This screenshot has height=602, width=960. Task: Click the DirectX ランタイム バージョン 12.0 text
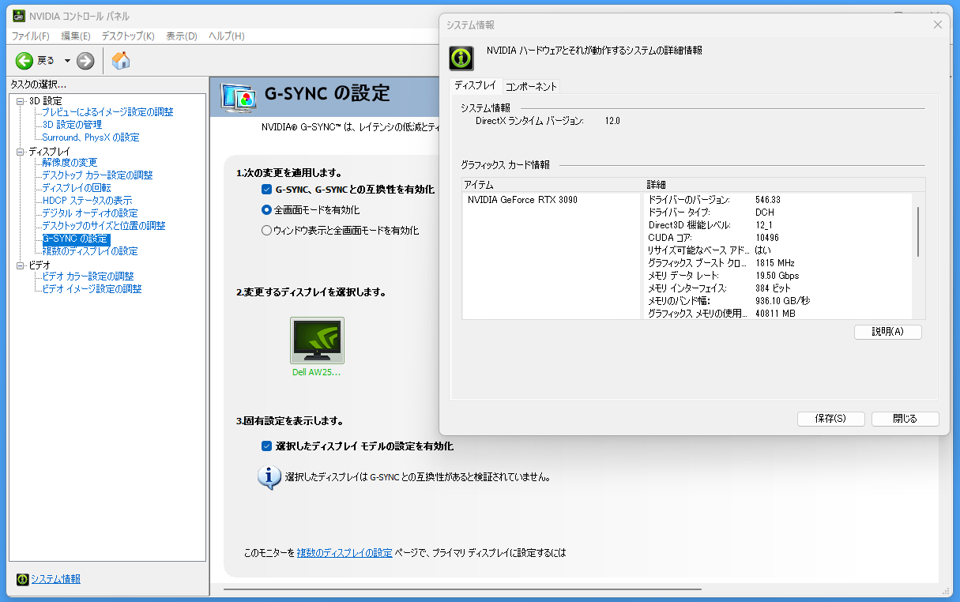[x=548, y=121]
